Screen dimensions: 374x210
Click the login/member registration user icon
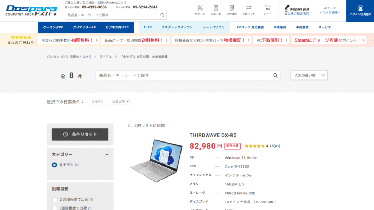tap(360, 8)
